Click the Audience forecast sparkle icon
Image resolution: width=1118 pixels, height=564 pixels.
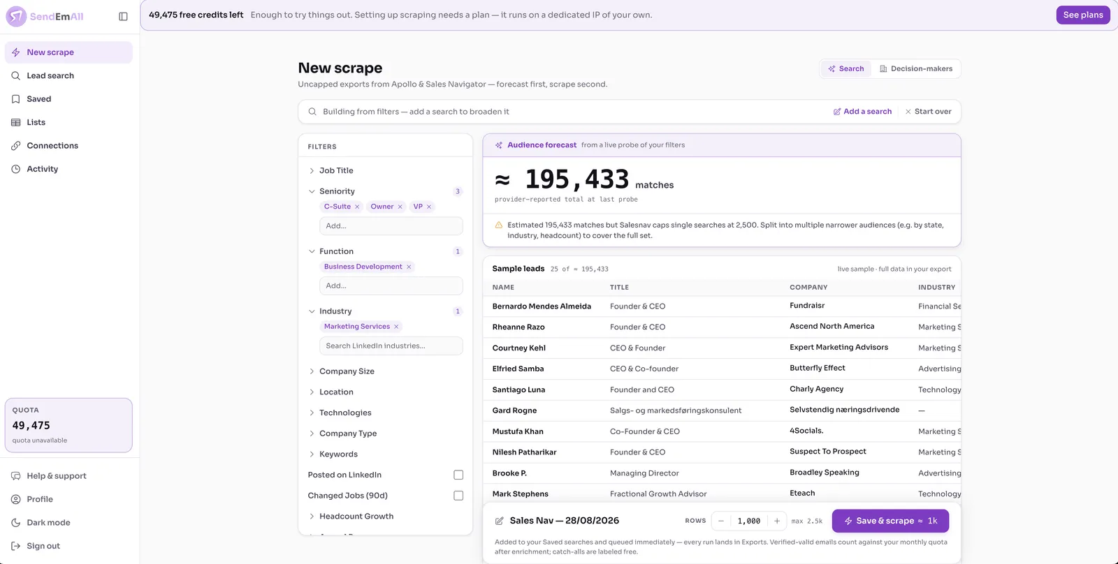tap(499, 145)
